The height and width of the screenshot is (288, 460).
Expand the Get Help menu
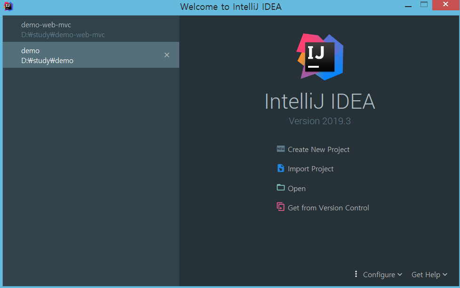(429, 274)
